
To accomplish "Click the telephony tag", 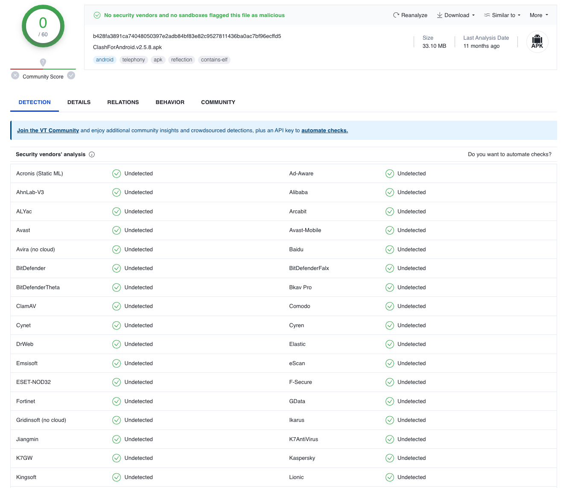I will pos(134,60).
